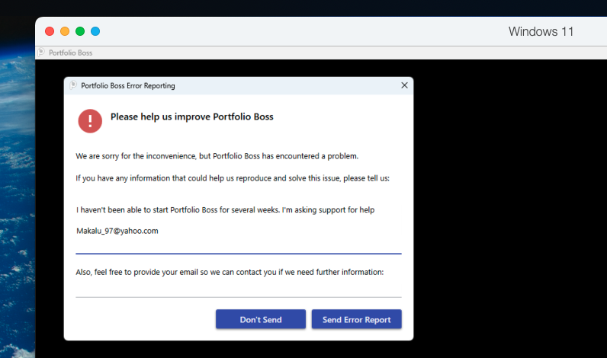Minimize the VM window with yellow button
Viewport: 607px width, 358px height.
pos(65,31)
